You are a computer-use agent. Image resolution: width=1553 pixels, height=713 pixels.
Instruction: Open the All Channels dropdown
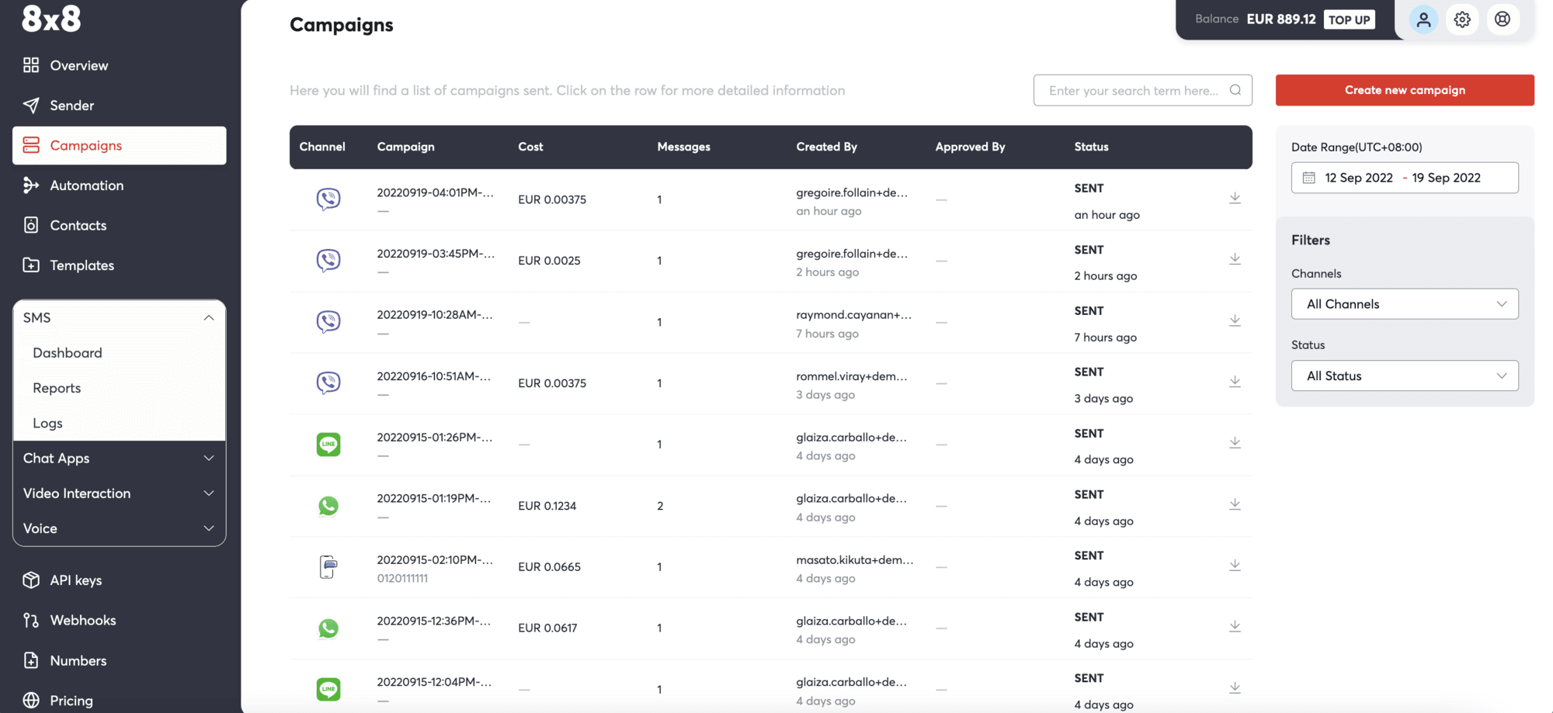pos(1404,304)
